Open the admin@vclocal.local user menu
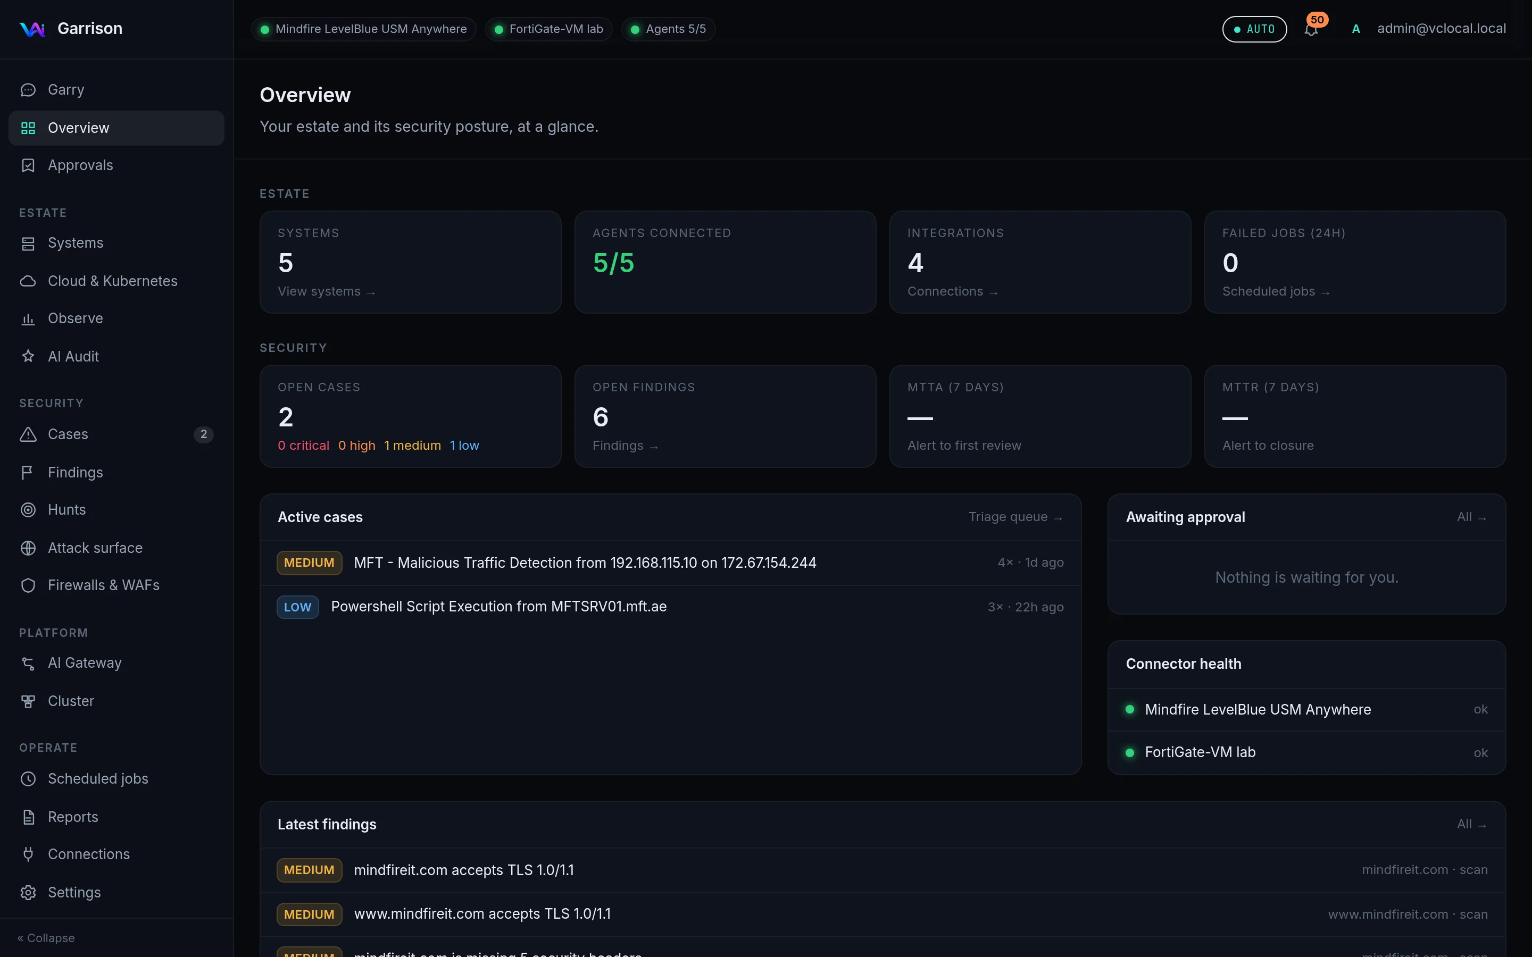The width and height of the screenshot is (1532, 957). (1429, 29)
